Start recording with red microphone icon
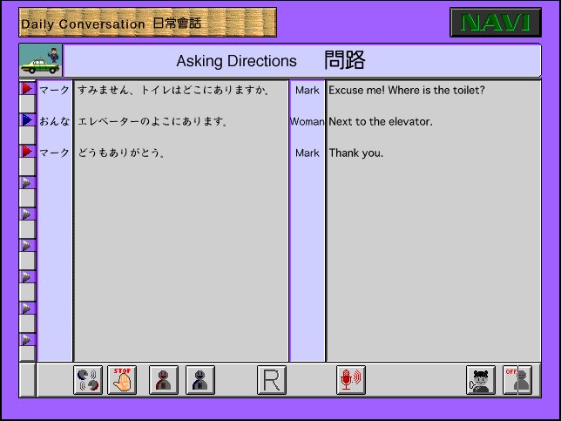Viewport: 561px width, 421px height. [351, 380]
